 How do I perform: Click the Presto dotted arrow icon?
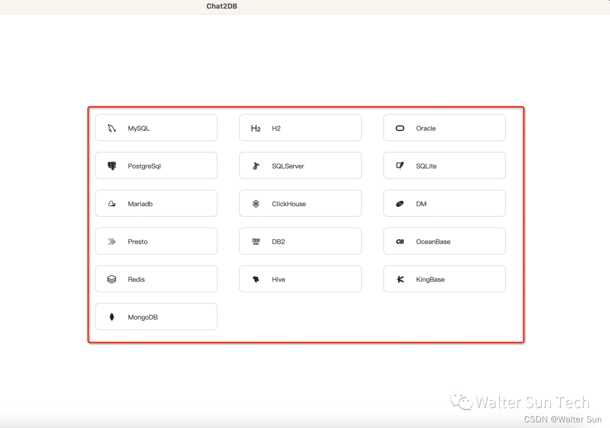coord(112,241)
